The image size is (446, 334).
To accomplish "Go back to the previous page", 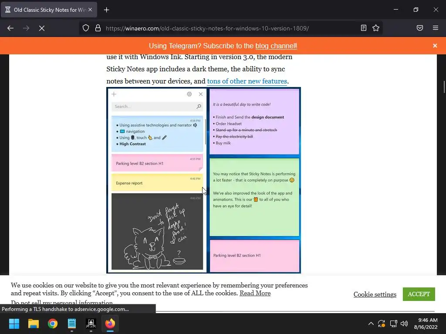I will point(10,28).
